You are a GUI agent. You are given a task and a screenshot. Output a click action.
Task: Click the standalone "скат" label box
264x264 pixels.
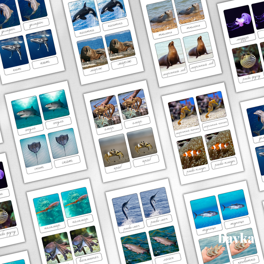[67, 161]
